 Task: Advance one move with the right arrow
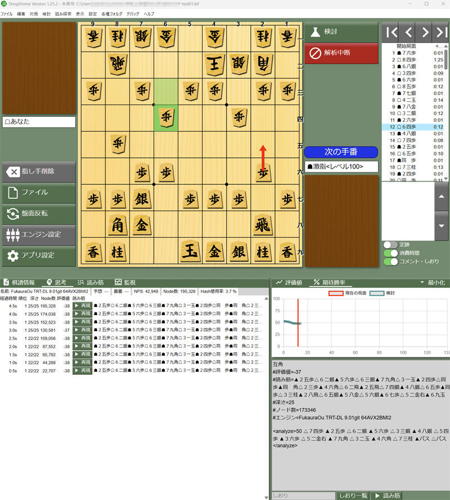click(425, 31)
